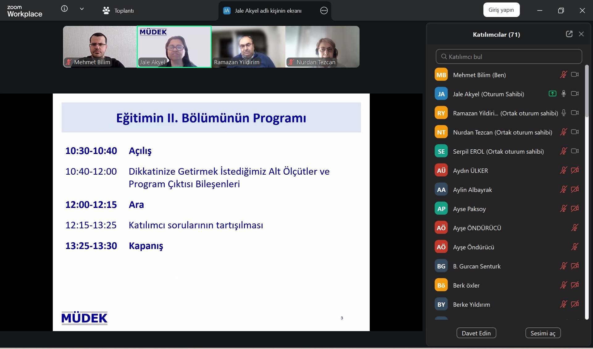This screenshot has width=593, height=349.
Task: Click Nurdan Tezcan's camera icon
Action: pos(575,132)
